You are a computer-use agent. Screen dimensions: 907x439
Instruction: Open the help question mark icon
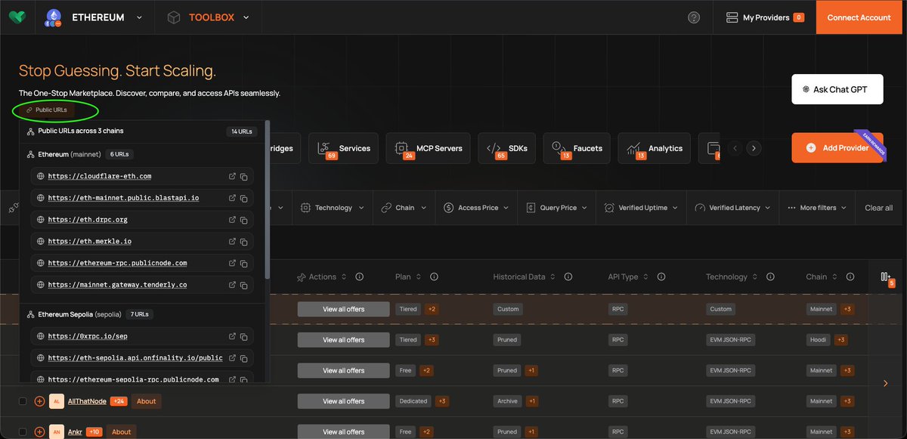(x=694, y=17)
